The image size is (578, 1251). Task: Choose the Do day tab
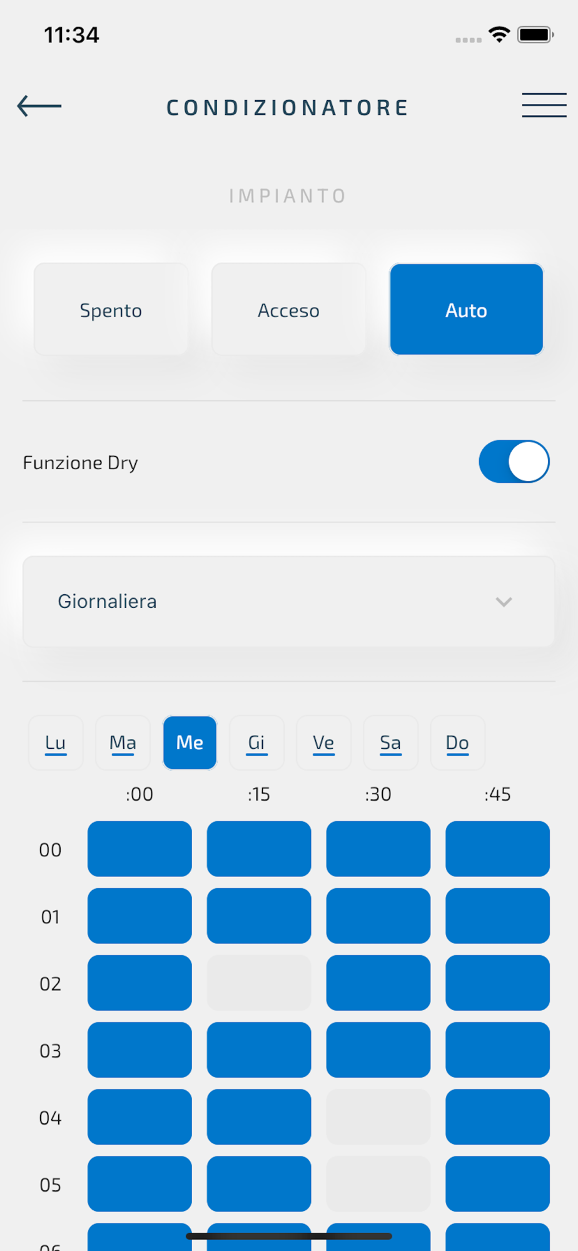click(x=457, y=742)
